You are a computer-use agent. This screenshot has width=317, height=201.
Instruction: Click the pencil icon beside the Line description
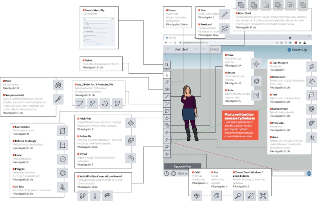click(x=225, y=14)
